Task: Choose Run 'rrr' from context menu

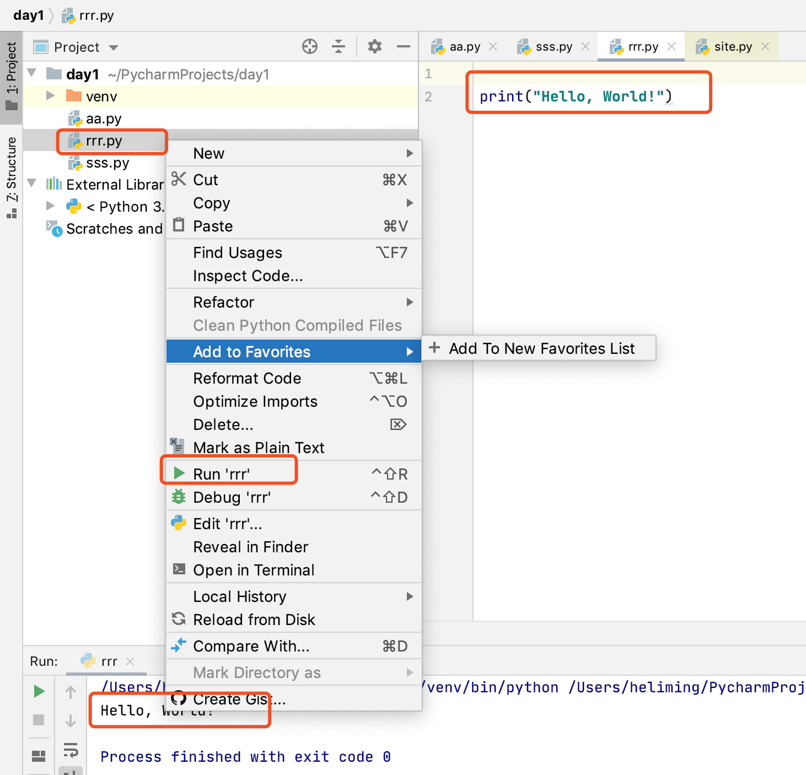Action: coord(294,474)
